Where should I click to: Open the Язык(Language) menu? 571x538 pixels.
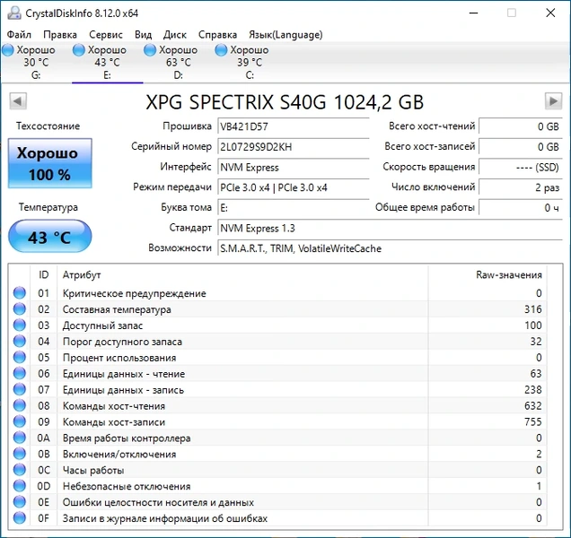(284, 34)
